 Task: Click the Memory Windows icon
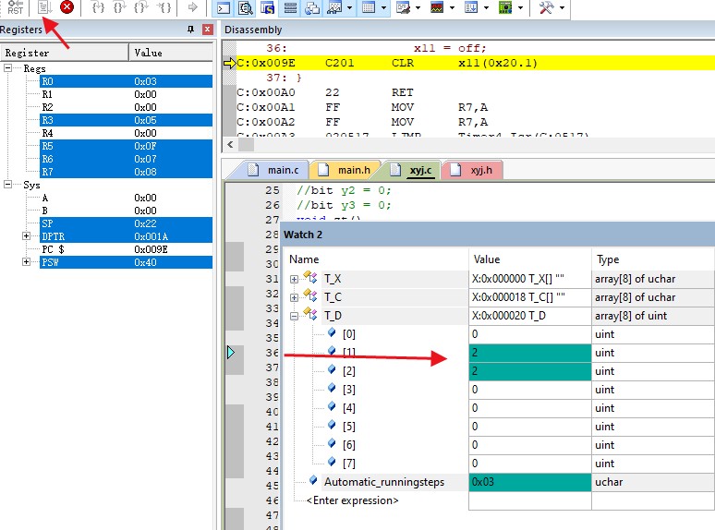point(369,7)
